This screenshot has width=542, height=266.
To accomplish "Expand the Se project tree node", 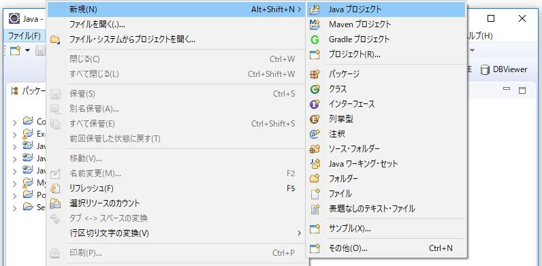I will (14, 208).
